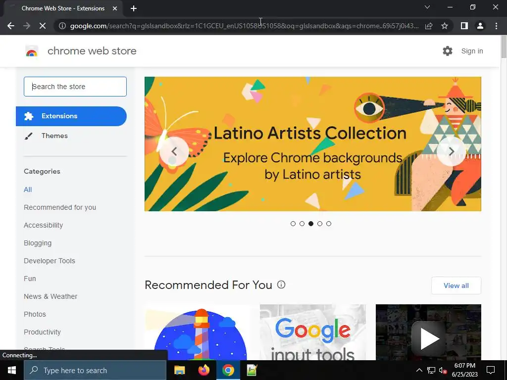Image resolution: width=507 pixels, height=380 pixels.
Task: Open the video play button extension card
Action: pyautogui.click(x=428, y=332)
